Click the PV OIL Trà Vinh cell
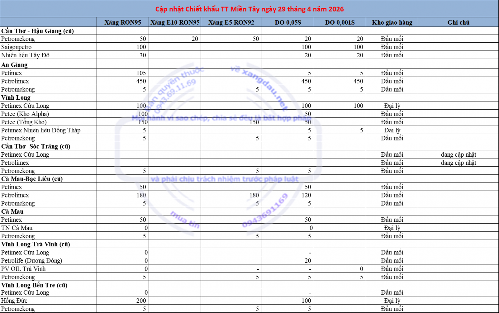The image size is (499, 313). tap(23, 269)
